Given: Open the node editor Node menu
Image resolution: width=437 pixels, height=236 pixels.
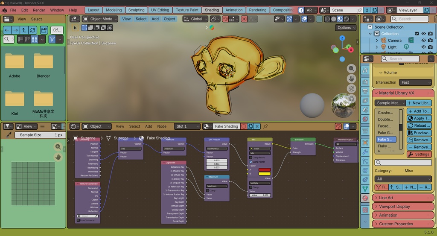Looking at the screenshot, I should tap(162, 126).
